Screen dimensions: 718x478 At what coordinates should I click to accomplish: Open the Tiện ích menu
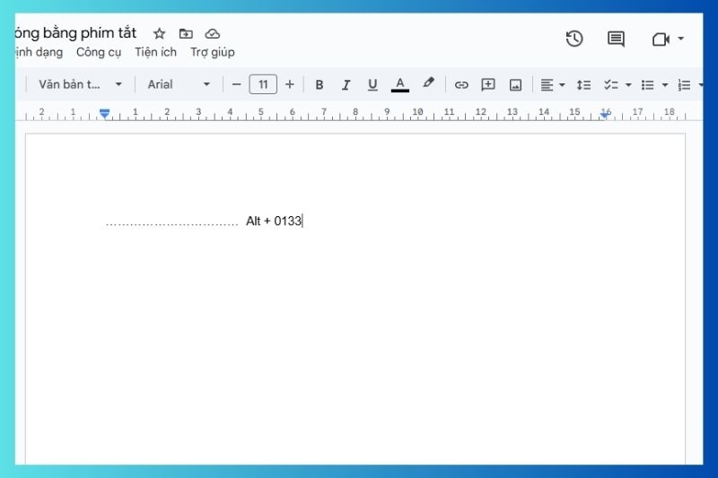155,52
